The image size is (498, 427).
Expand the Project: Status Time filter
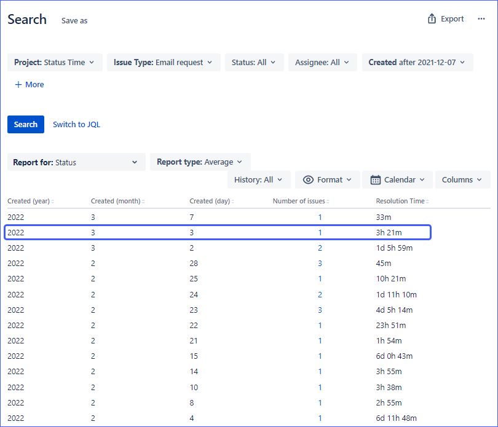54,62
